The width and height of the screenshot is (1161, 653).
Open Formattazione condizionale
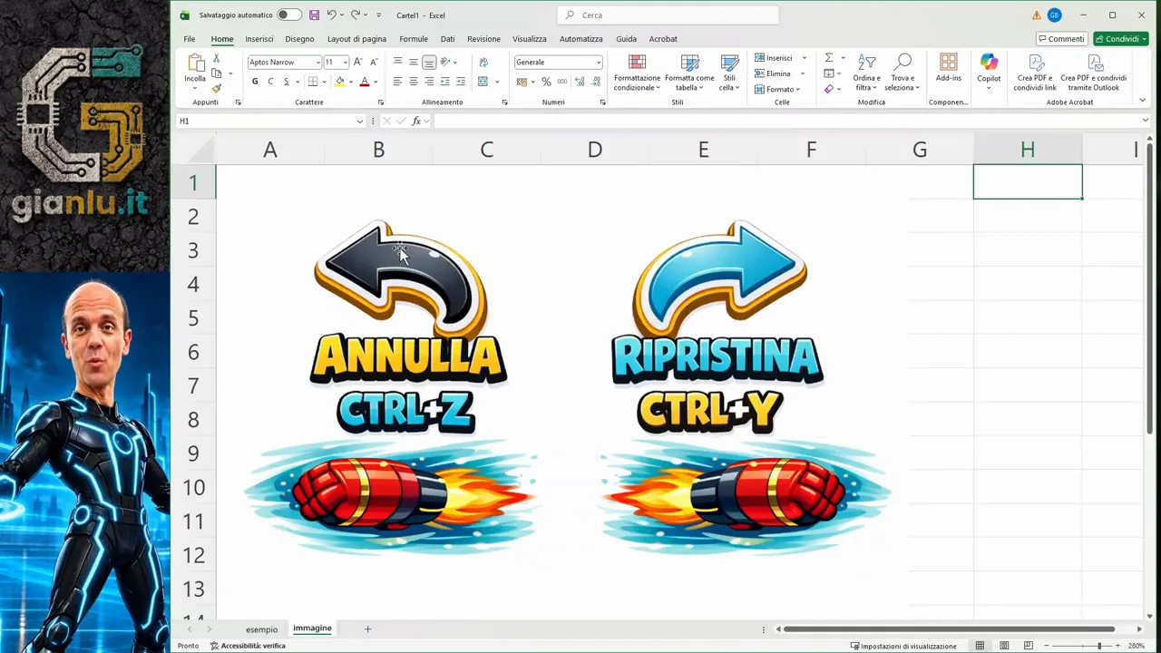pyautogui.click(x=637, y=73)
